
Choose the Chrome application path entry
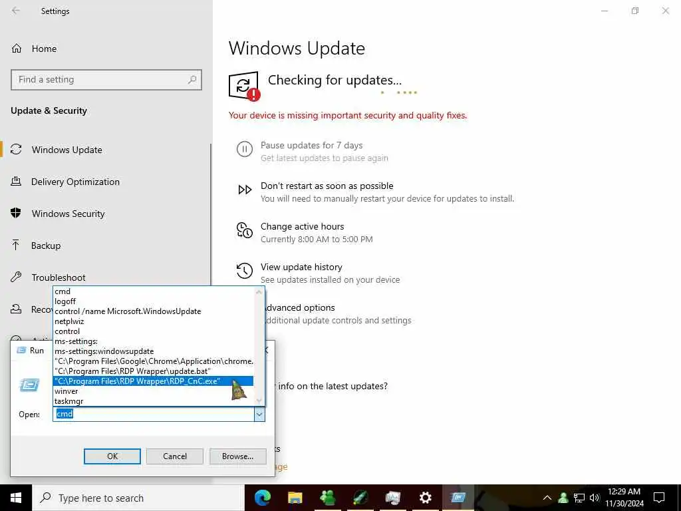(x=154, y=361)
